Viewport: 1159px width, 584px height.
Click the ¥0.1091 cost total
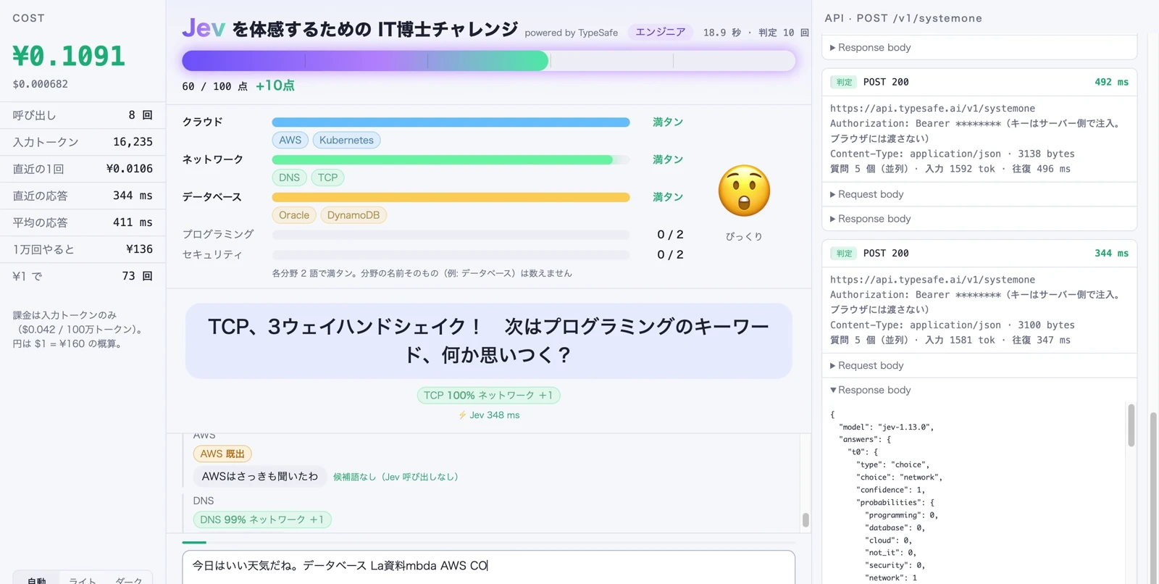[69, 56]
